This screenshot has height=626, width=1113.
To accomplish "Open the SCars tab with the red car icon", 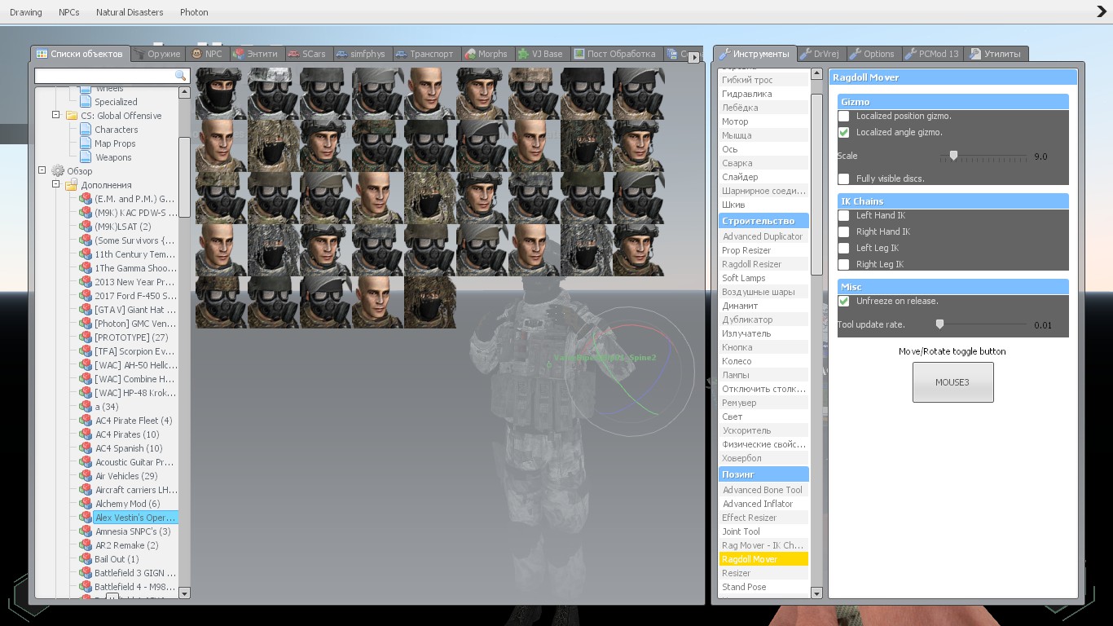I will (x=306, y=54).
